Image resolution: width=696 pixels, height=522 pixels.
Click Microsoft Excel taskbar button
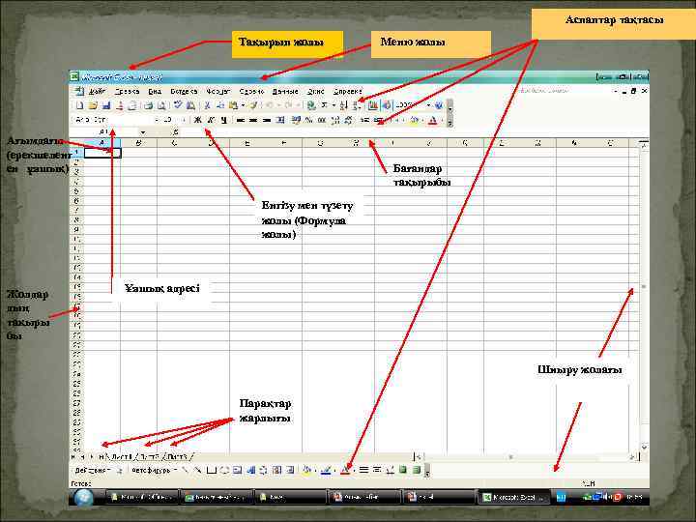pos(513,498)
